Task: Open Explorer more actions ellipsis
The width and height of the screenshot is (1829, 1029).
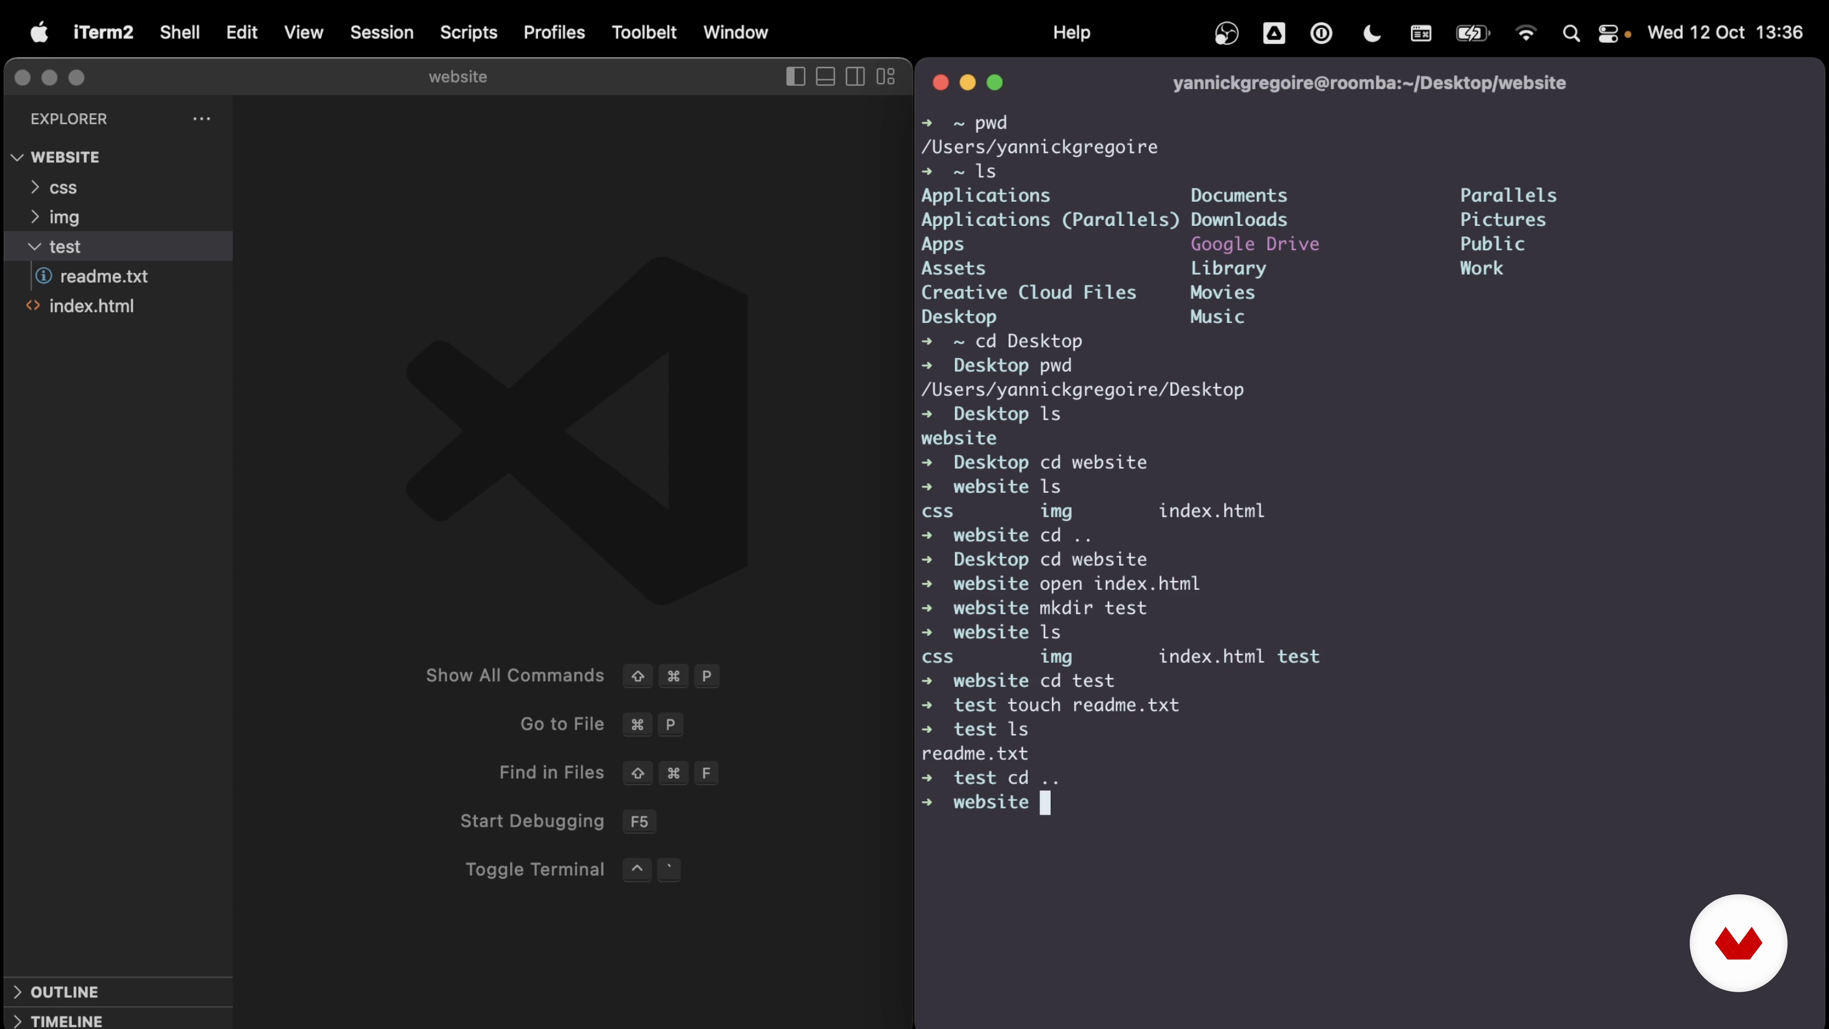Action: click(201, 119)
